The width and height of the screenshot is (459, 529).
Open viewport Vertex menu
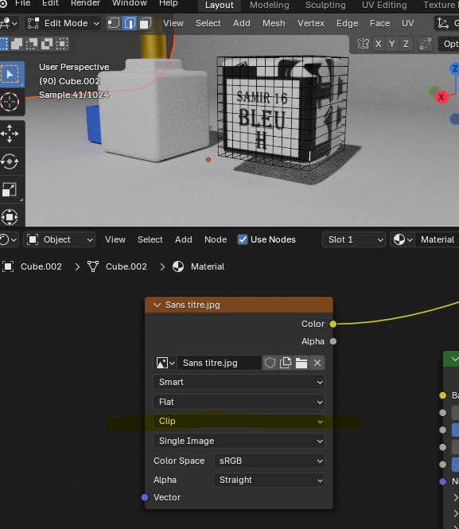310,23
